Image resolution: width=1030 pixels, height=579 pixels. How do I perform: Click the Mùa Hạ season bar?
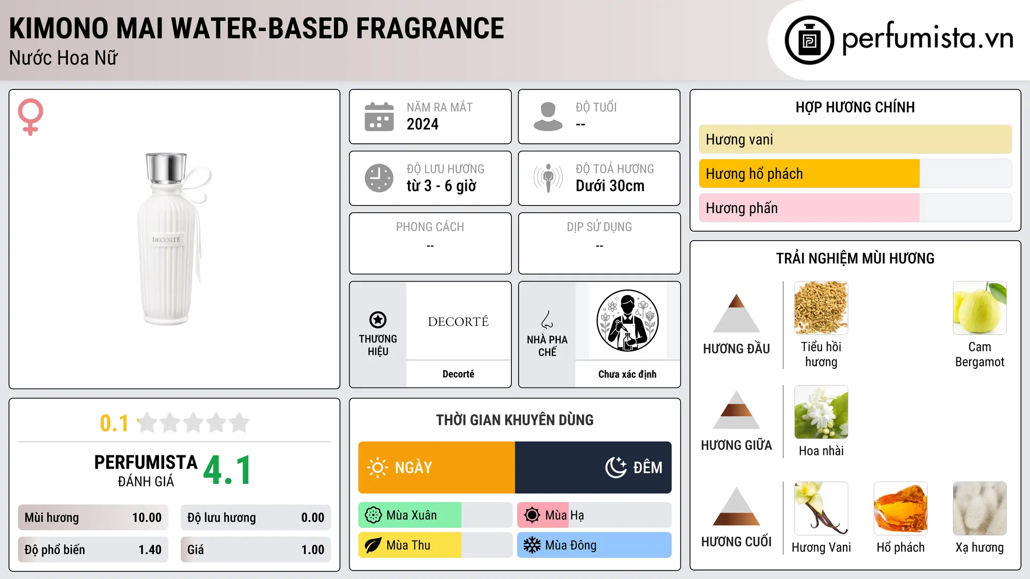pos(594,515)
